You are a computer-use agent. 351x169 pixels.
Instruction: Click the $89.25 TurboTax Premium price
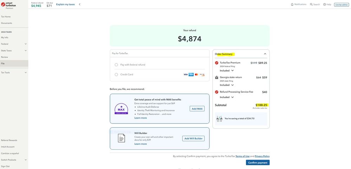262,63
